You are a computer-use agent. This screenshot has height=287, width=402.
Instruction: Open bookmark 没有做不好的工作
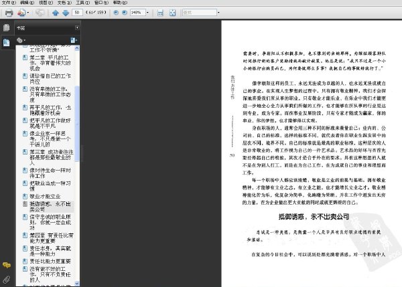point(49,274)
